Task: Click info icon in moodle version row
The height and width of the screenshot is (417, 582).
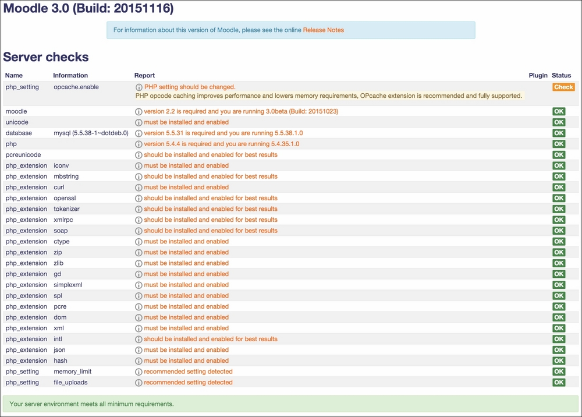Action: (x=139, y=111)
